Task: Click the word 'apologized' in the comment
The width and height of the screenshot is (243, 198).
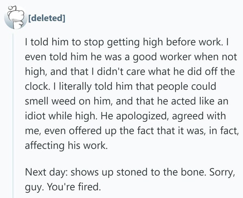Action: click(x=142, y=116)
